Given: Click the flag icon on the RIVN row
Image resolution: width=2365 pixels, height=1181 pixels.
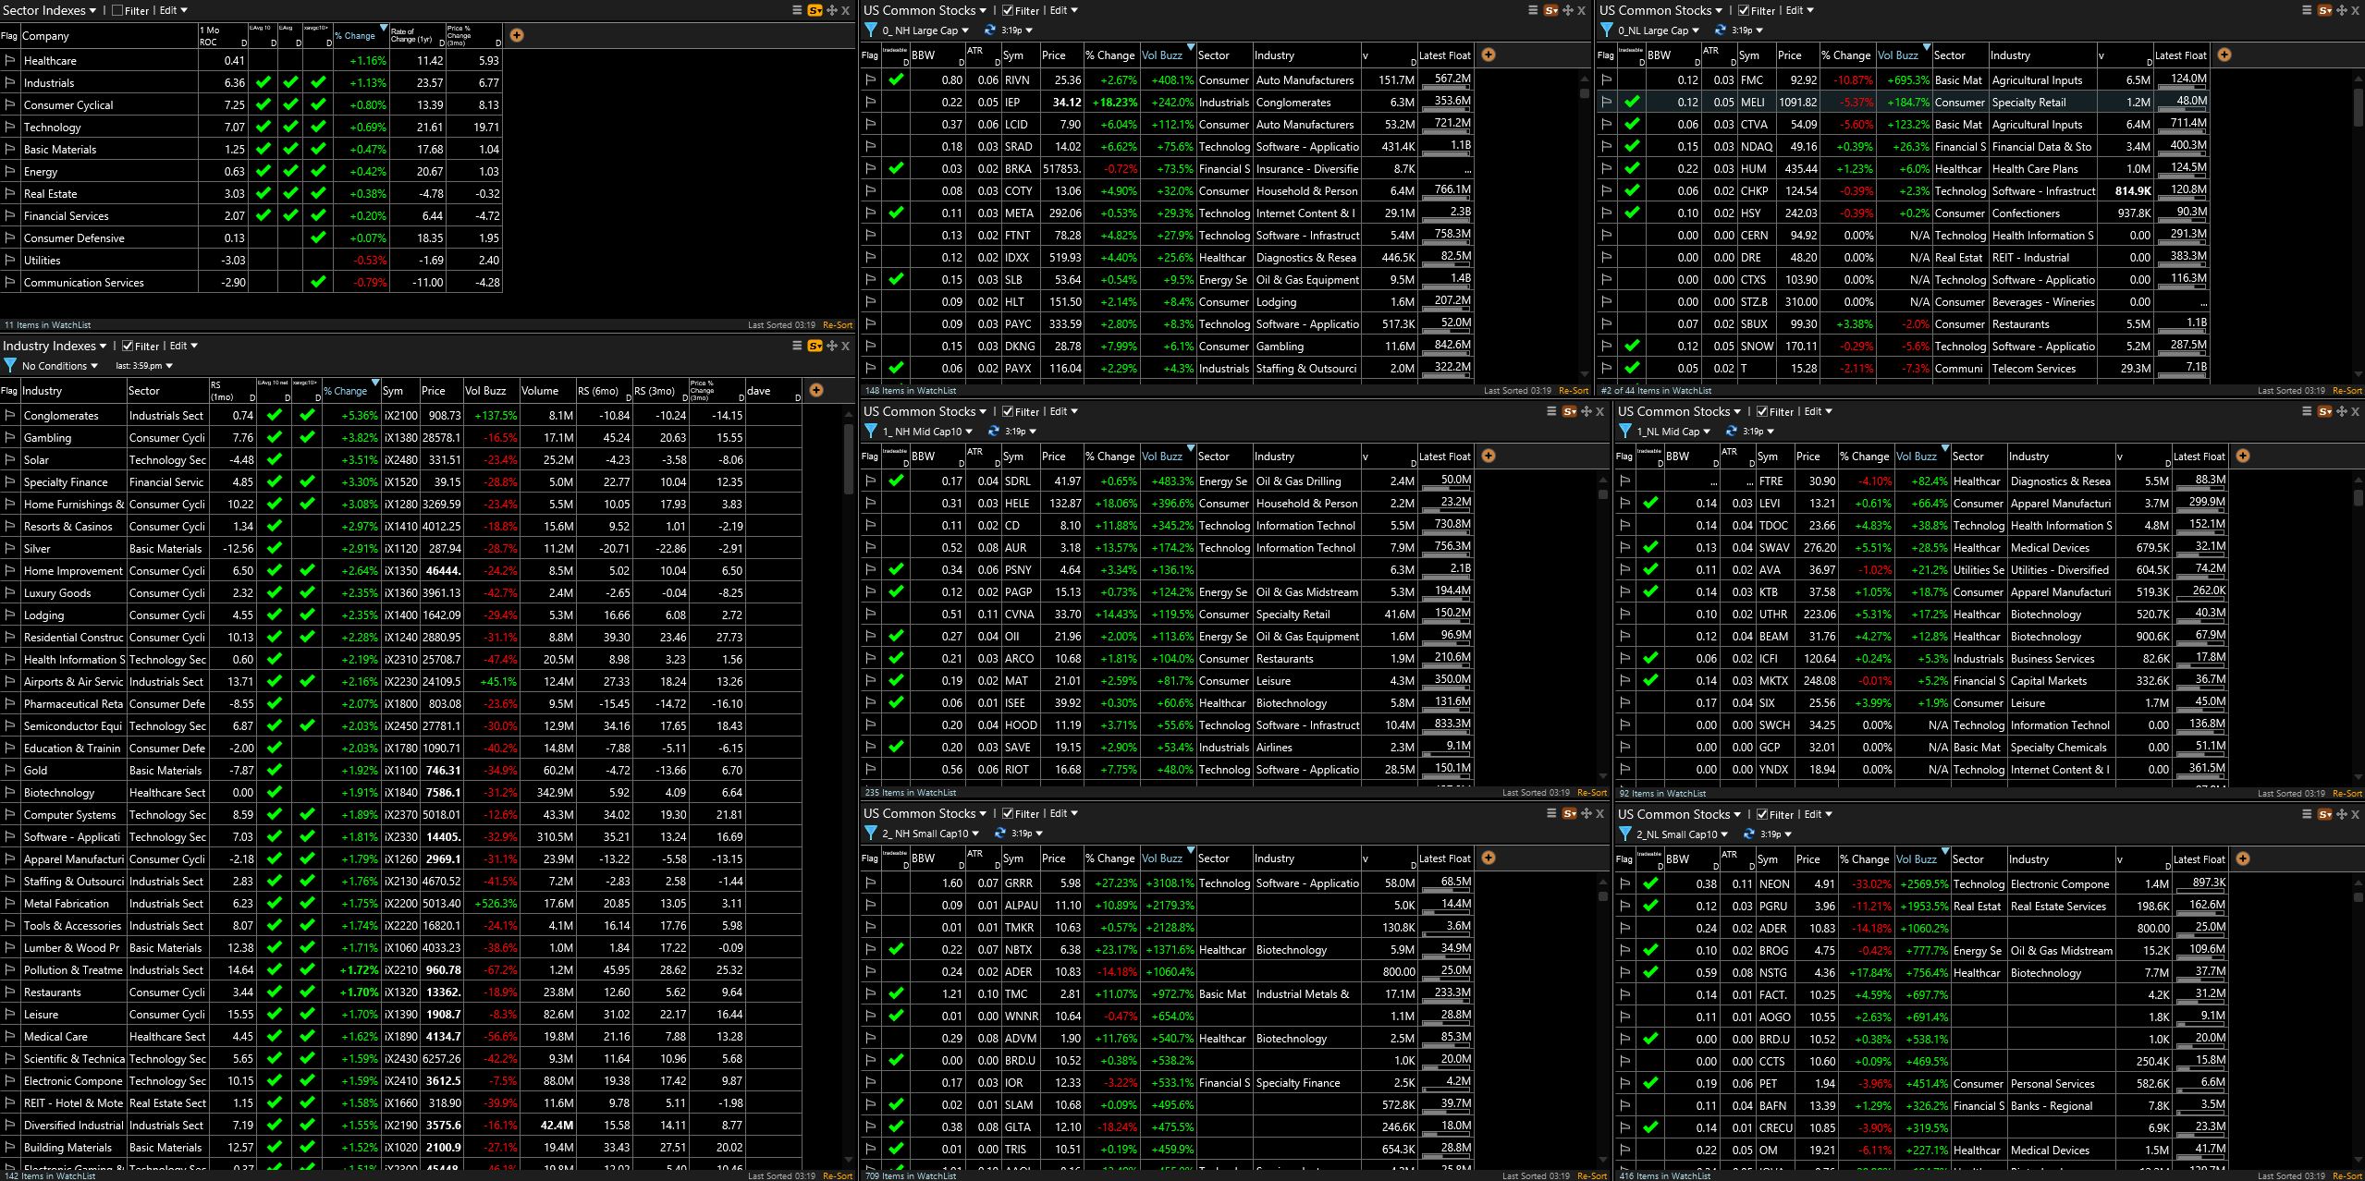Looking at the screenshot, I should tap(870, 79).
